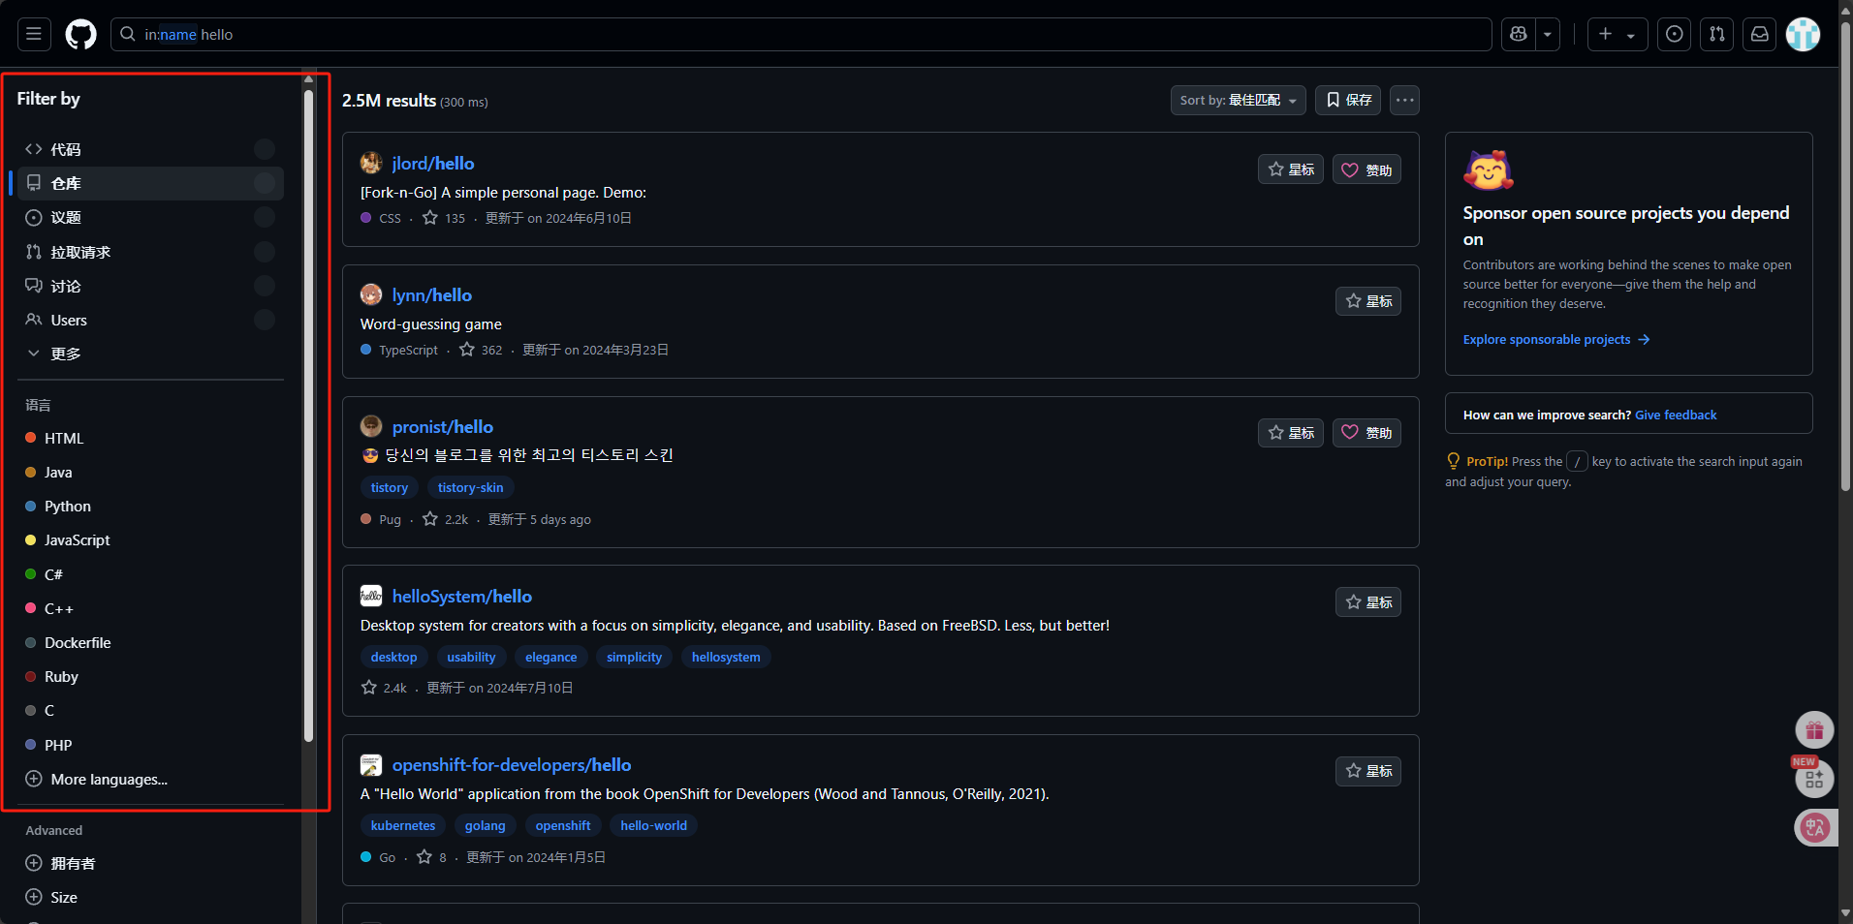Filter results by JavaScript language
Screen dimensions: 1853x924
tap(150, 539)
